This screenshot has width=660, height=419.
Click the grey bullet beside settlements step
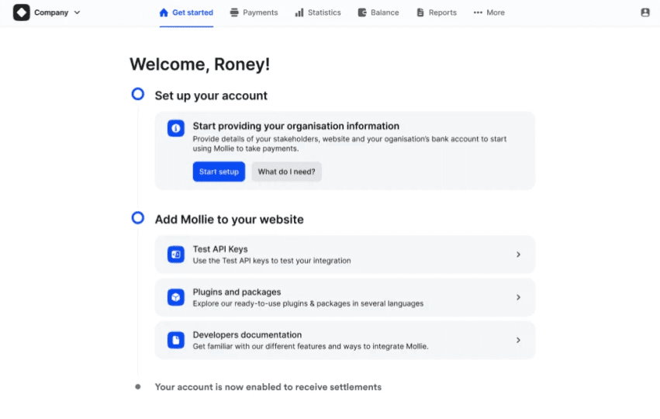click(137, 386)
